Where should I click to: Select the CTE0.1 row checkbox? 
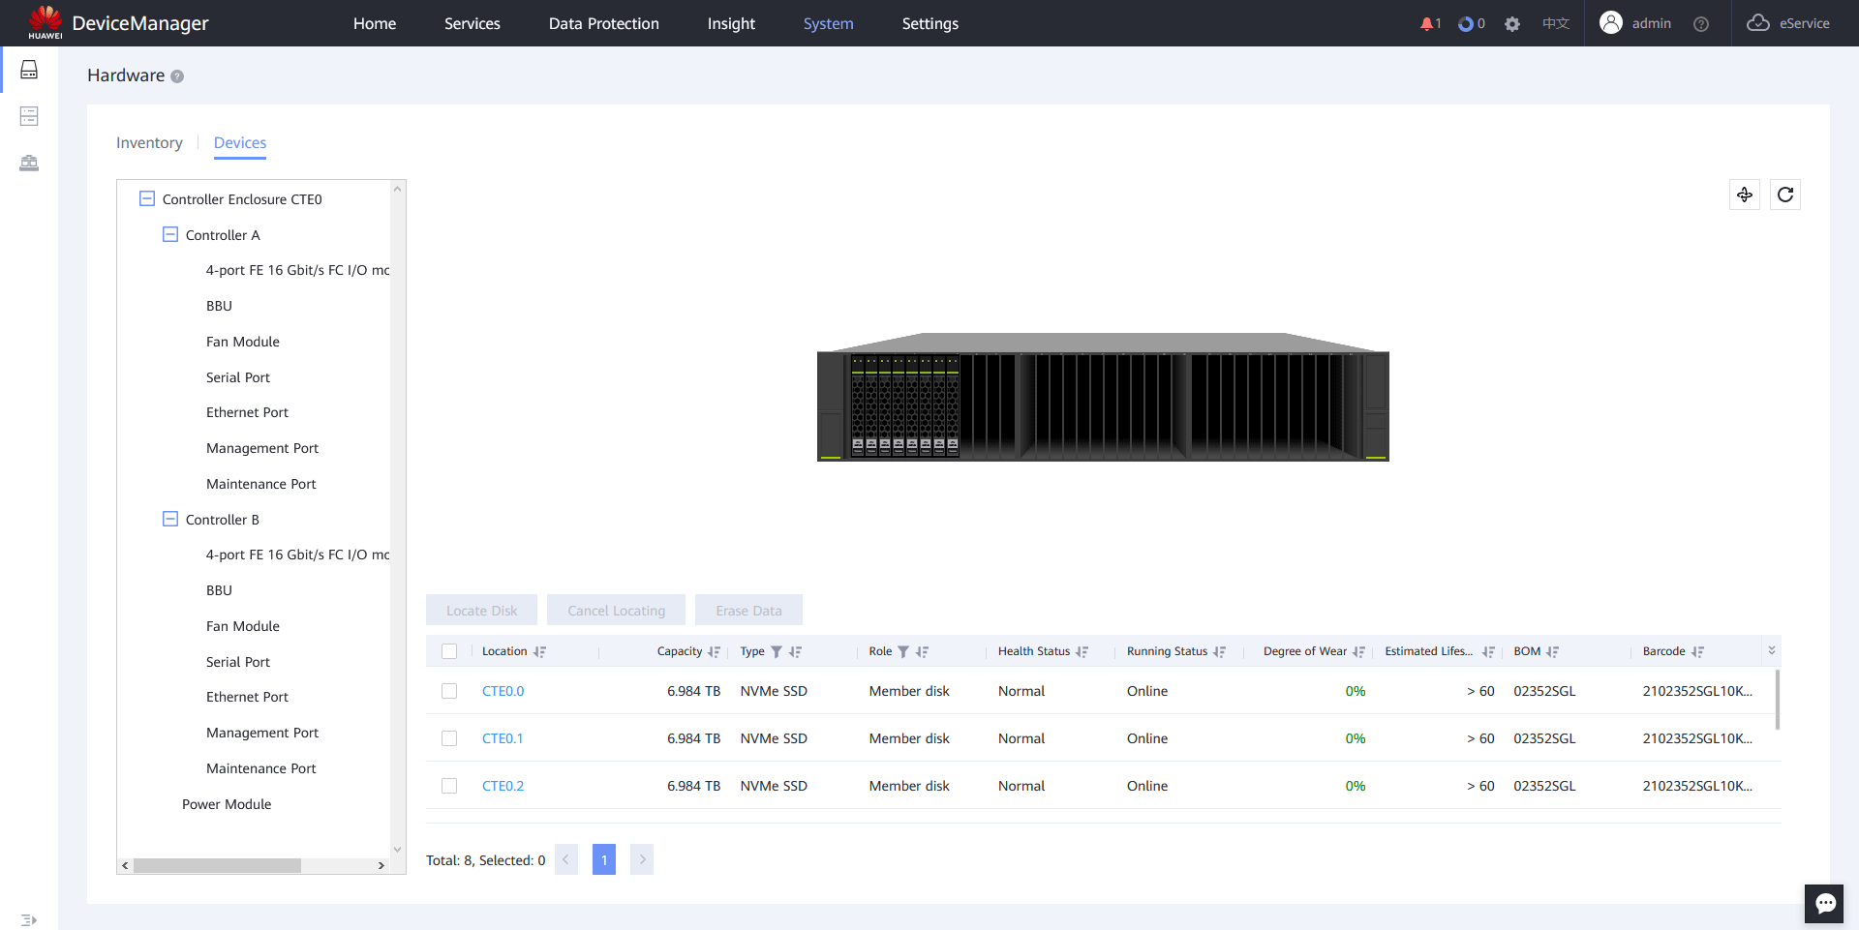[449, 738]
